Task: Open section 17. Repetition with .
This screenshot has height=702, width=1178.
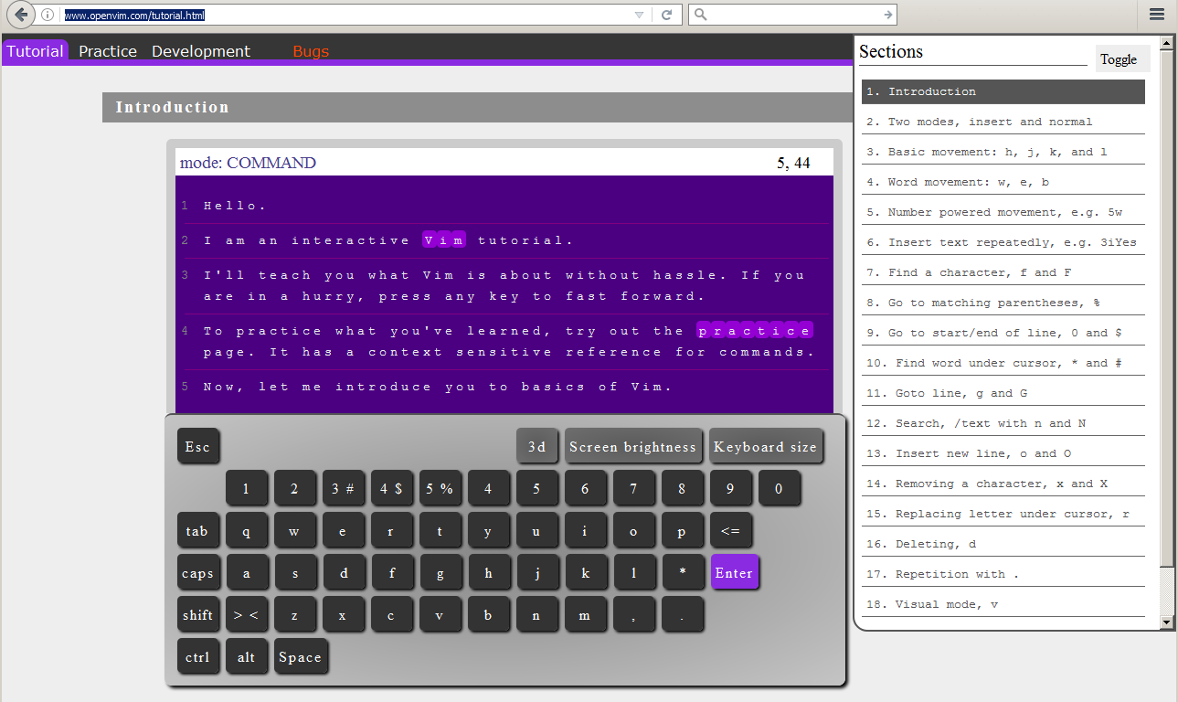Action: (1003, 574)
